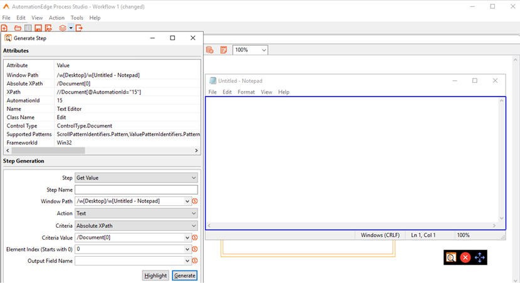Click the variable icon beside Element Index
The width and height of the screenshot is (520, 283).
tap(195, 249)
